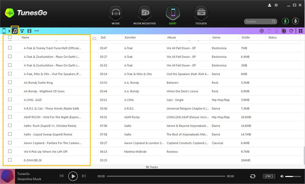Show more categories with the dots icon

point(37,31)
